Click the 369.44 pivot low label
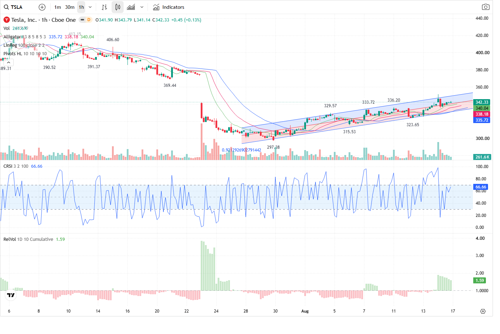500x334 pixels. [x=170, y=85]
